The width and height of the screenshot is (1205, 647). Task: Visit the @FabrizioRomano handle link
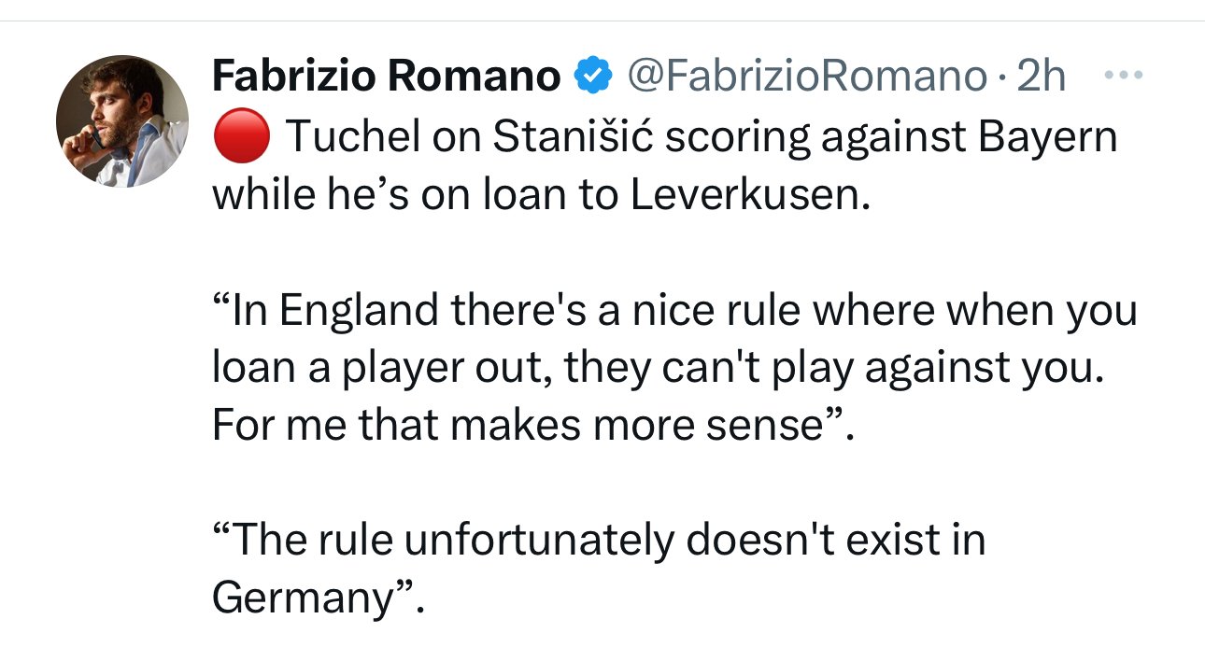pos(809,76)
